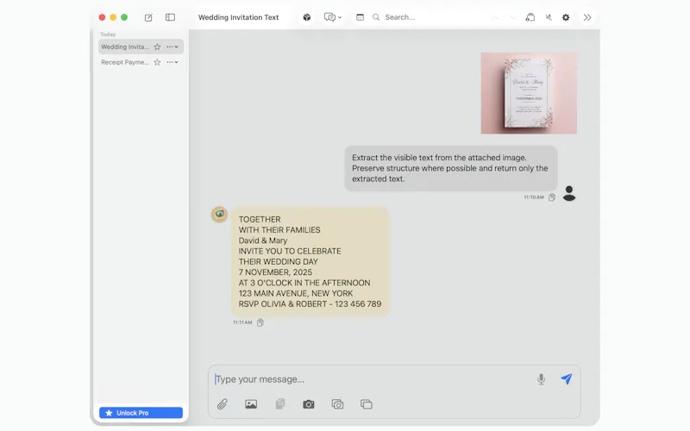Click the user profile avatar icon

[x=569, y=193]
